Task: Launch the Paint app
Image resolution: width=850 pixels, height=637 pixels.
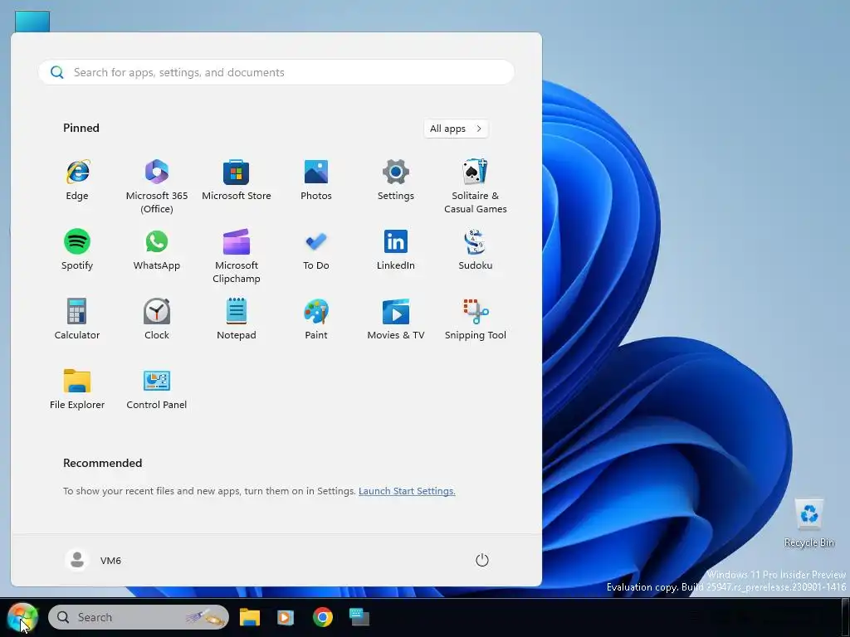Action: (316, 319)
